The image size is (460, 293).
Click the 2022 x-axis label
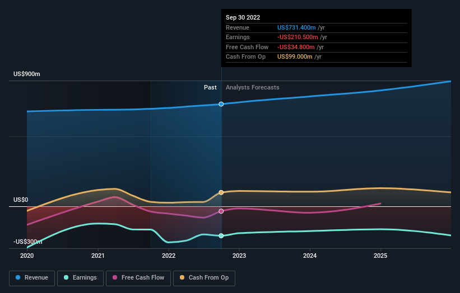(169, 256)
